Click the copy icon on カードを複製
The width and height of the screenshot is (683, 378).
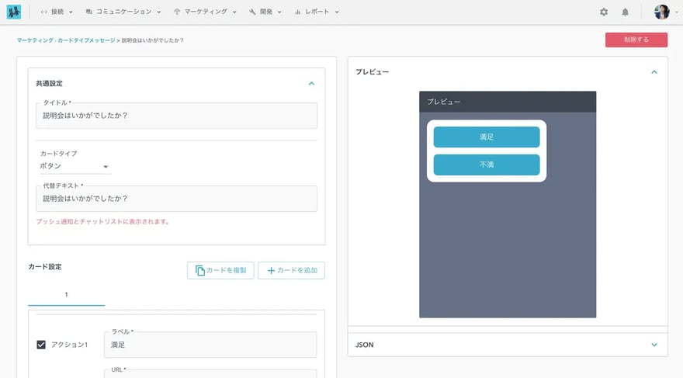200,270
